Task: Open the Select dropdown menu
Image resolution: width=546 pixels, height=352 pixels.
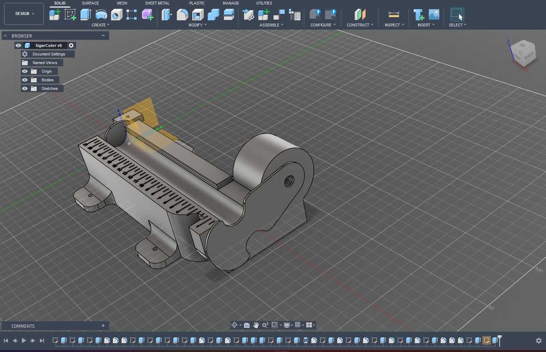Action: pos(457,25)
